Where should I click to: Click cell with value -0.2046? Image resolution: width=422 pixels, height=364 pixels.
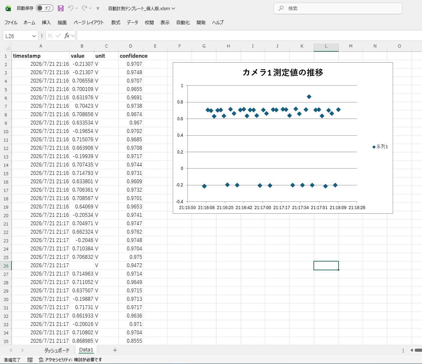tap(82, 240)
